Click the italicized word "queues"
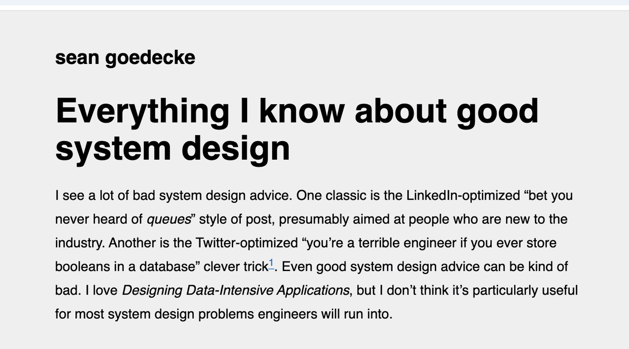 click(x=168, y=220)
